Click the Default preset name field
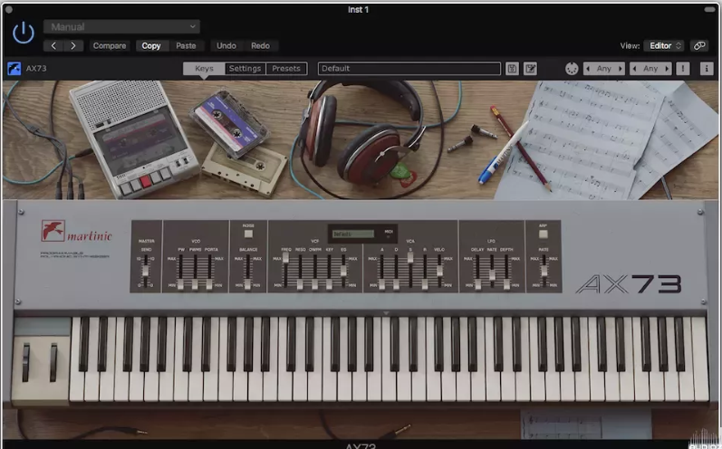The image size is (722, 449). pos(409,69)
